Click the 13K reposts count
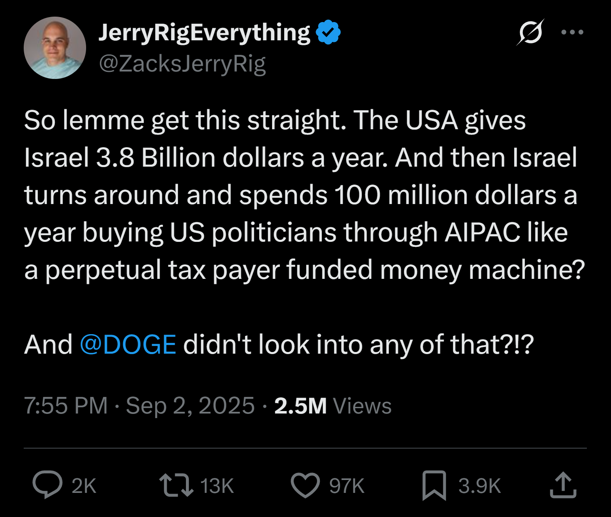The image size is (611, 517). pos(217,486)
